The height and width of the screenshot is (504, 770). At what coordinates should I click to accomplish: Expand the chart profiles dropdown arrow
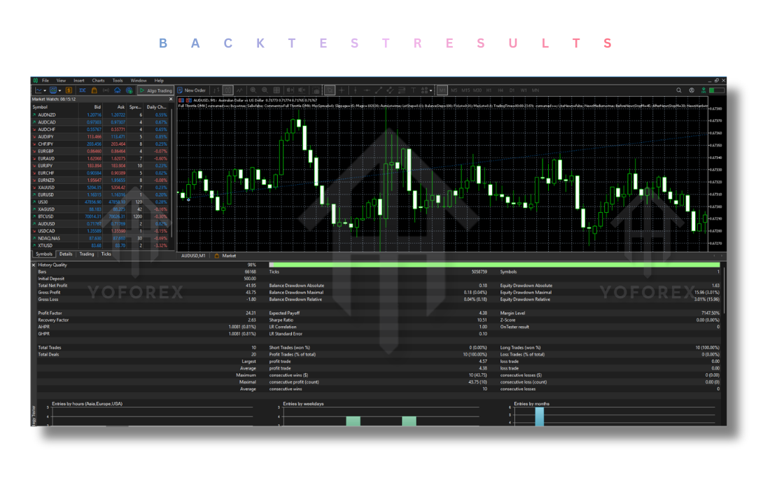pyautogui.click(x=59, y=90)
